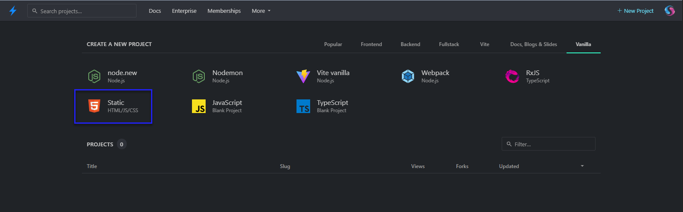The image size is (683, 212).
Task: Switch to the Frontend tab
Action: pos(372,44)
